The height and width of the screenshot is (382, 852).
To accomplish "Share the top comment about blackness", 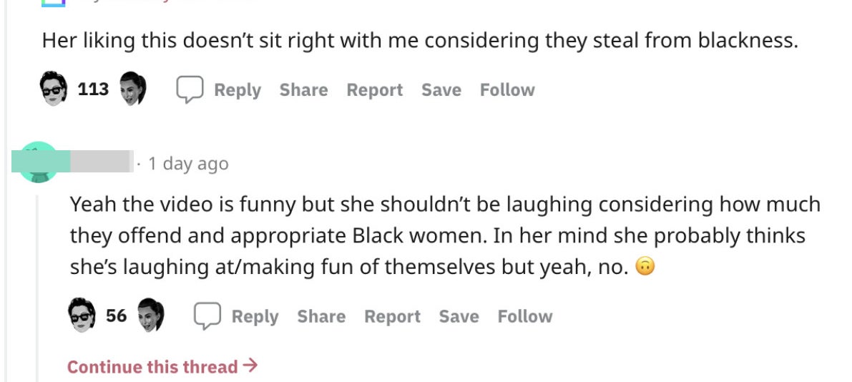I will pos(303,89).
